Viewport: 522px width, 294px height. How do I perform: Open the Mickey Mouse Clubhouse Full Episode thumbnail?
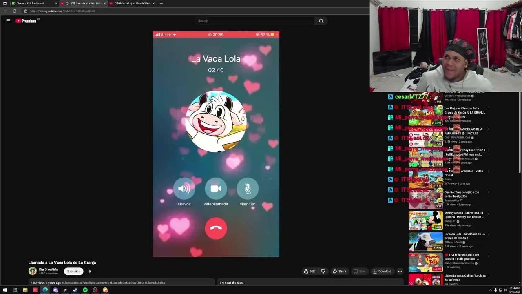(x=425, y=220)
